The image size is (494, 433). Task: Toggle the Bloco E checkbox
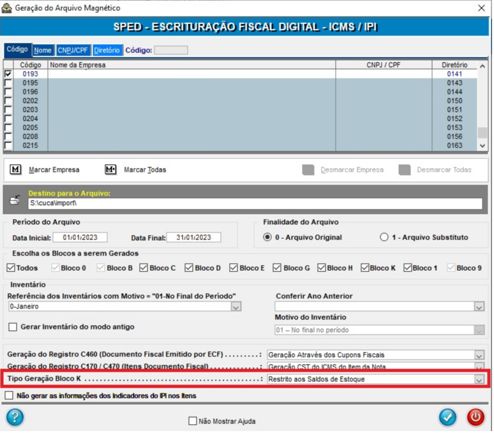234,268
